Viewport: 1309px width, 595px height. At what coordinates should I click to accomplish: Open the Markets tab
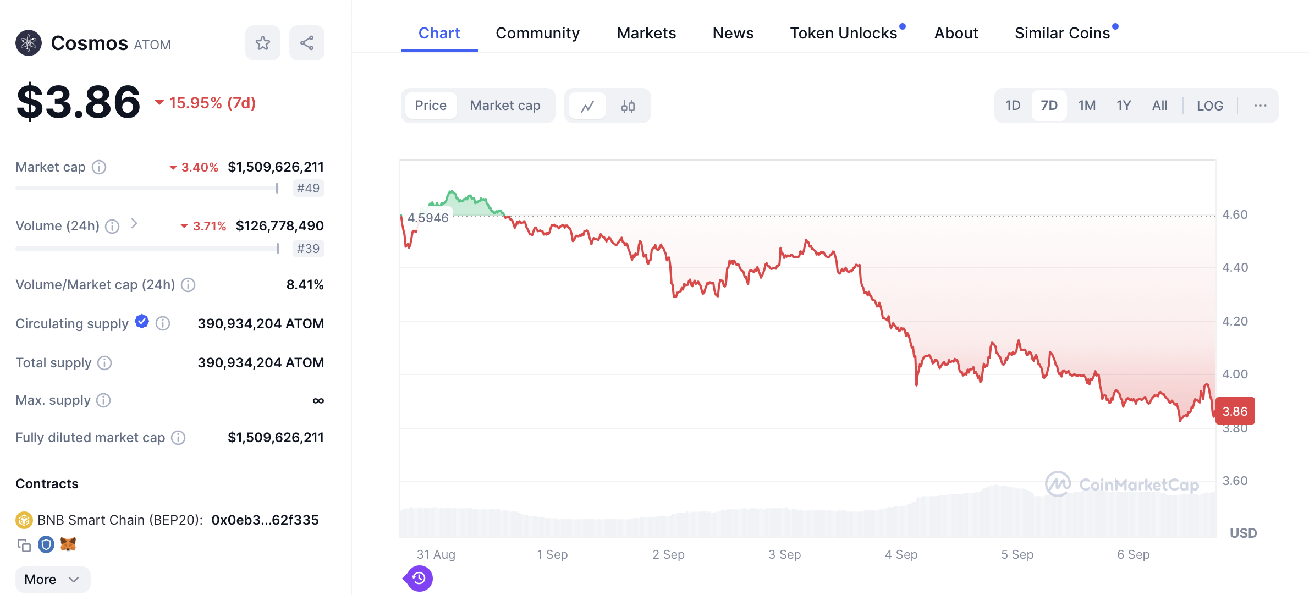click(x=646, y=33)
